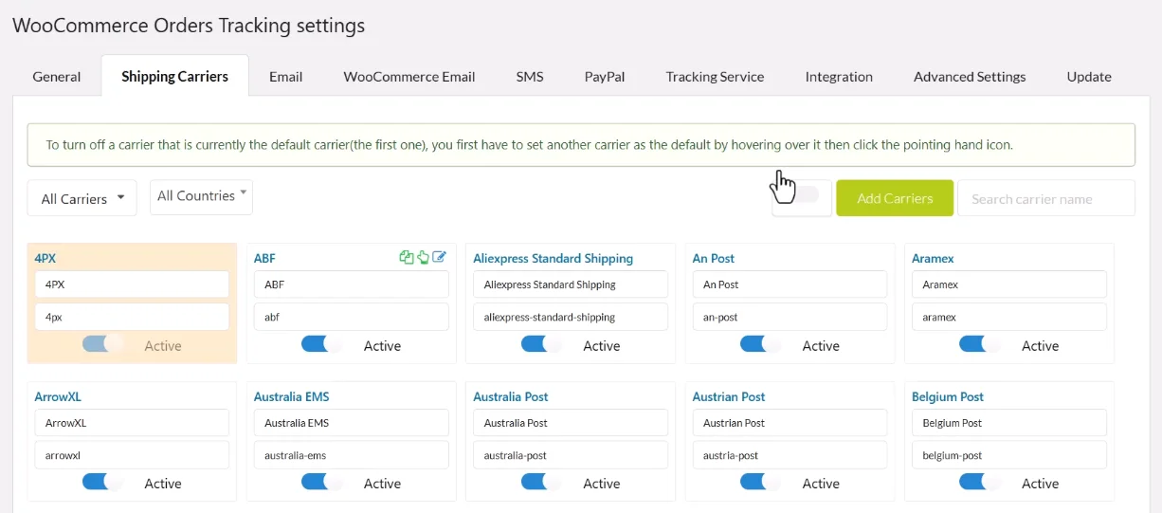Click the 'australia-ems' slug field
The width and height of the screenshot is (1162, 513).
(x=352, y=455)
